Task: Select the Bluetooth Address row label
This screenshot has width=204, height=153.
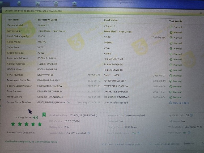Action: point(18,58)
